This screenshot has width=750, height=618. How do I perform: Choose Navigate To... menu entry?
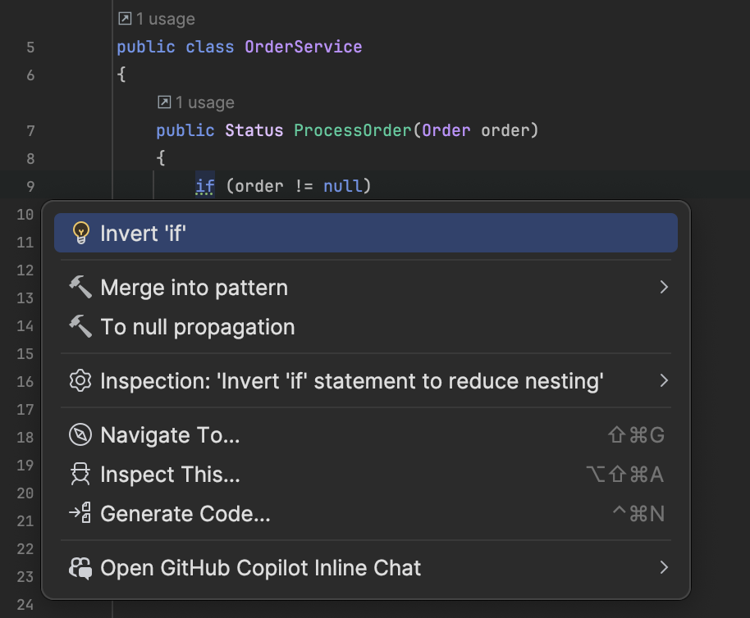[170, 435]
